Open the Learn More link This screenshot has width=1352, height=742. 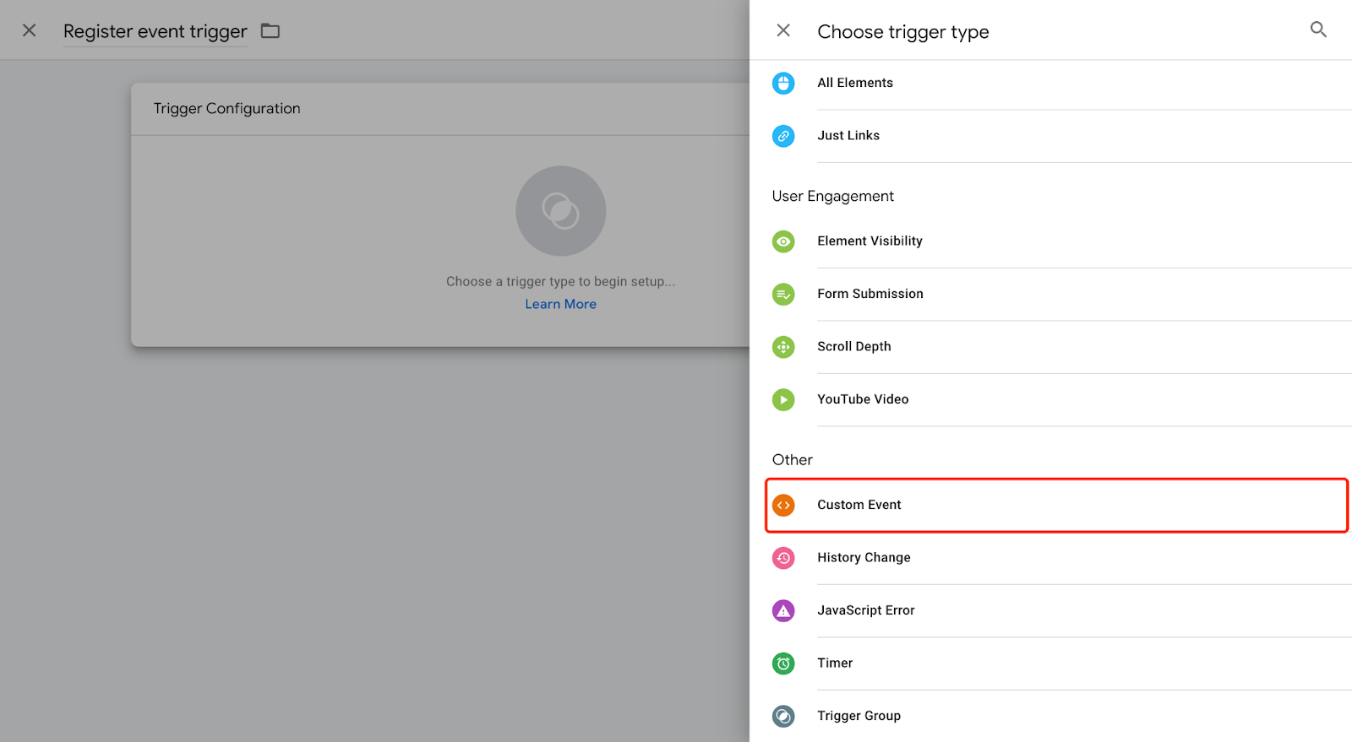(560, 304)
